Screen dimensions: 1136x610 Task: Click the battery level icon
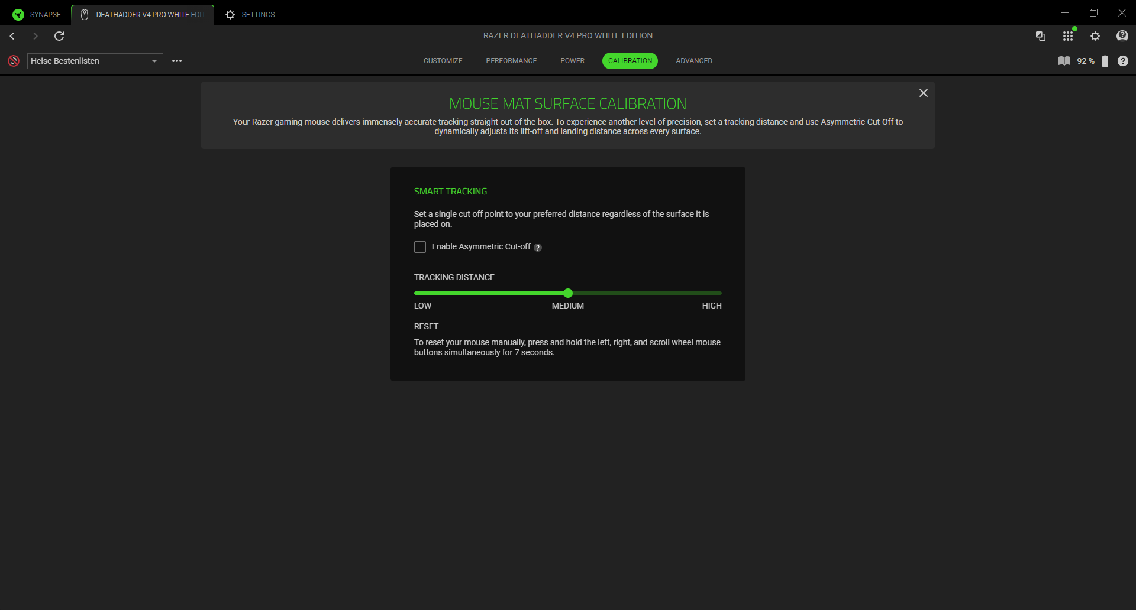[1105, 61]
